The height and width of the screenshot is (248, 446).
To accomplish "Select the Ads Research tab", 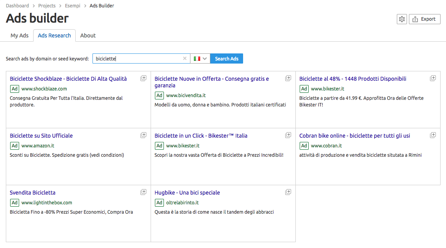I will pyautogui.click(x=54, y=35).
